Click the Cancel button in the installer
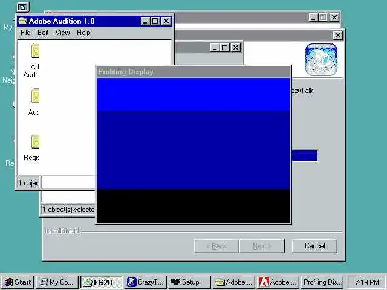 click(314, 246)
